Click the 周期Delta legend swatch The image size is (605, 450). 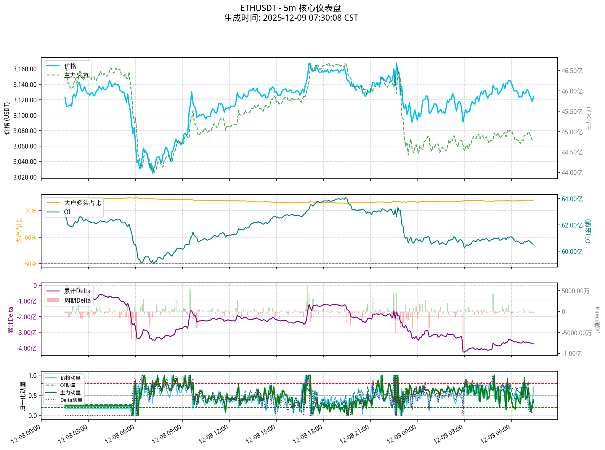click(53, 300)
